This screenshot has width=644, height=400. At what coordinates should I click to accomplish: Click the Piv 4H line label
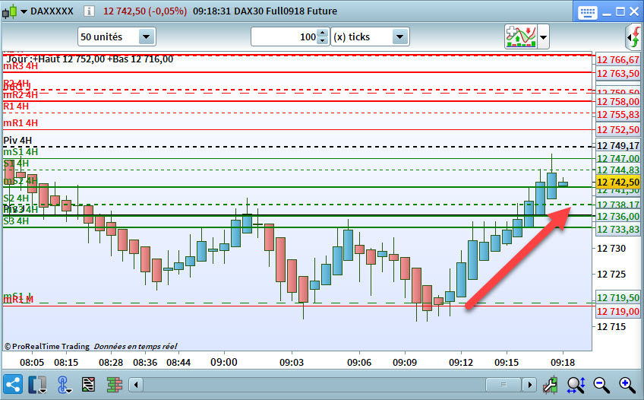click(17, 141)
